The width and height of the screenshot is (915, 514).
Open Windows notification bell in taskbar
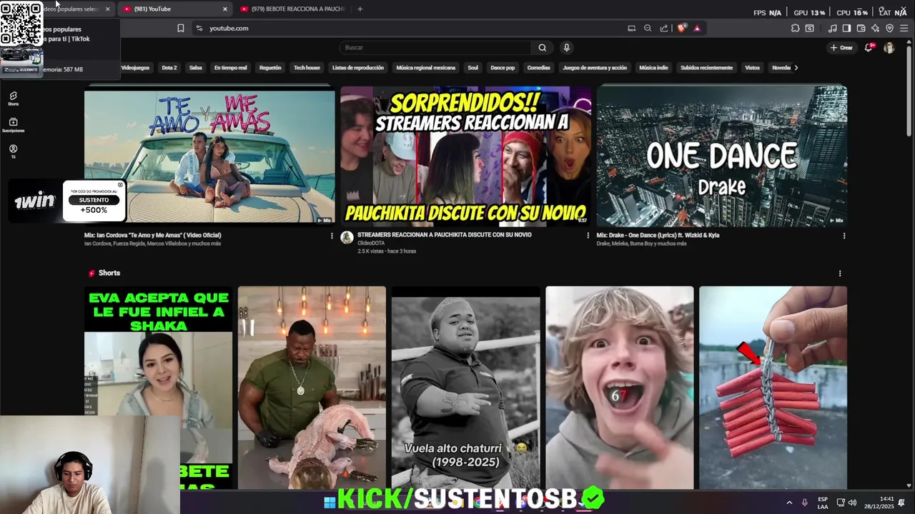pos(901,503)
